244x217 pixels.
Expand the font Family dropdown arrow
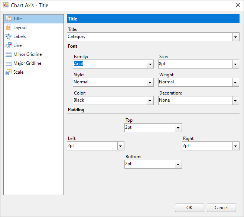[150, 64]
